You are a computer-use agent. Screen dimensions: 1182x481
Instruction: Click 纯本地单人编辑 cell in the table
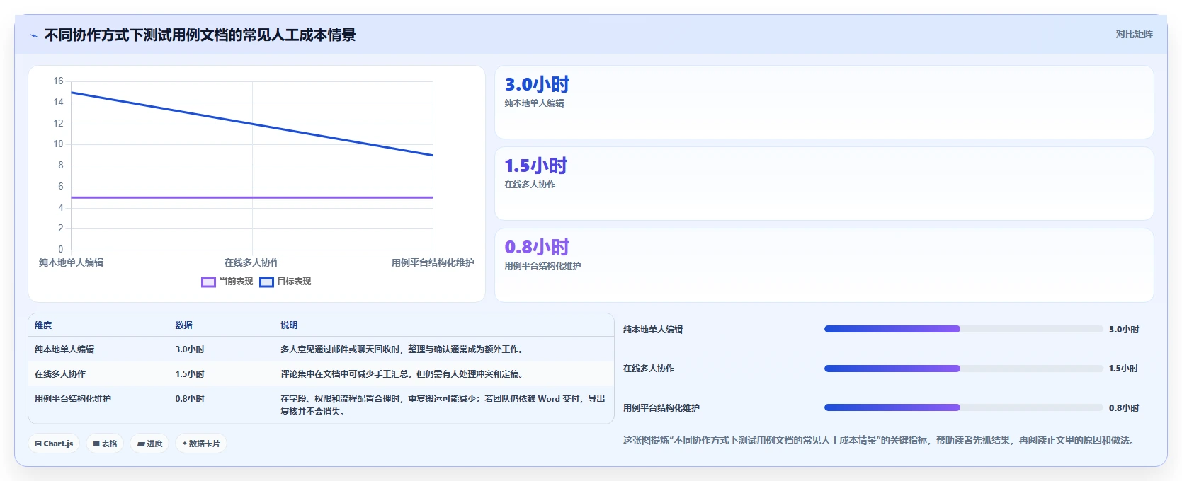pyautogui.click(x=64, y=349)
